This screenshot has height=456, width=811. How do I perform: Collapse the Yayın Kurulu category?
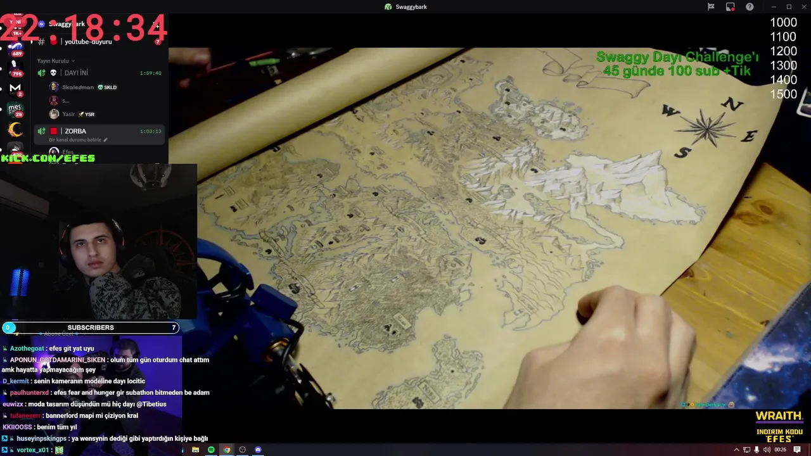[x=56, y=61]
